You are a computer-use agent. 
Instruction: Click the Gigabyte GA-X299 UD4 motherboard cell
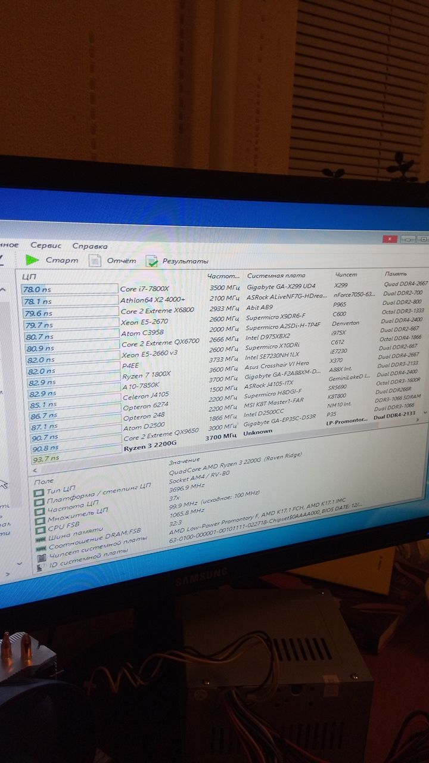point(281,287)
